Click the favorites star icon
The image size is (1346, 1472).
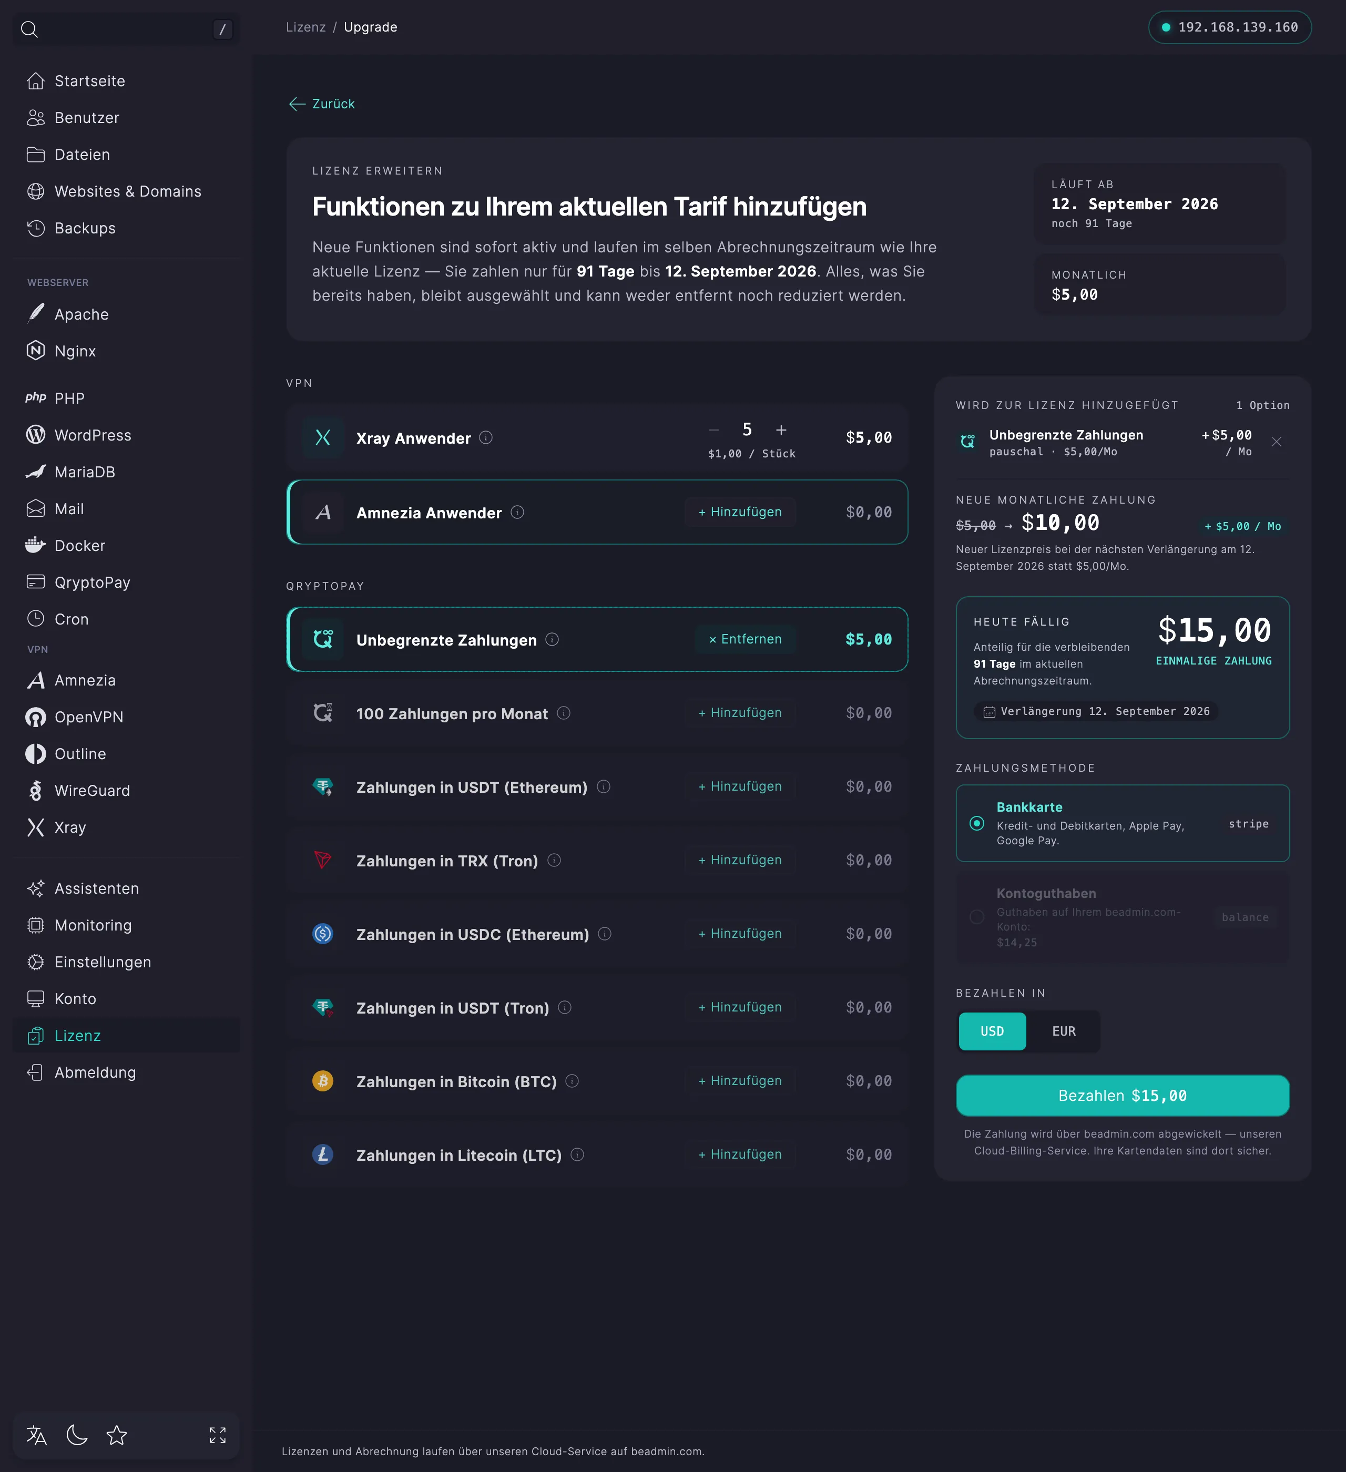[117, 1436]
